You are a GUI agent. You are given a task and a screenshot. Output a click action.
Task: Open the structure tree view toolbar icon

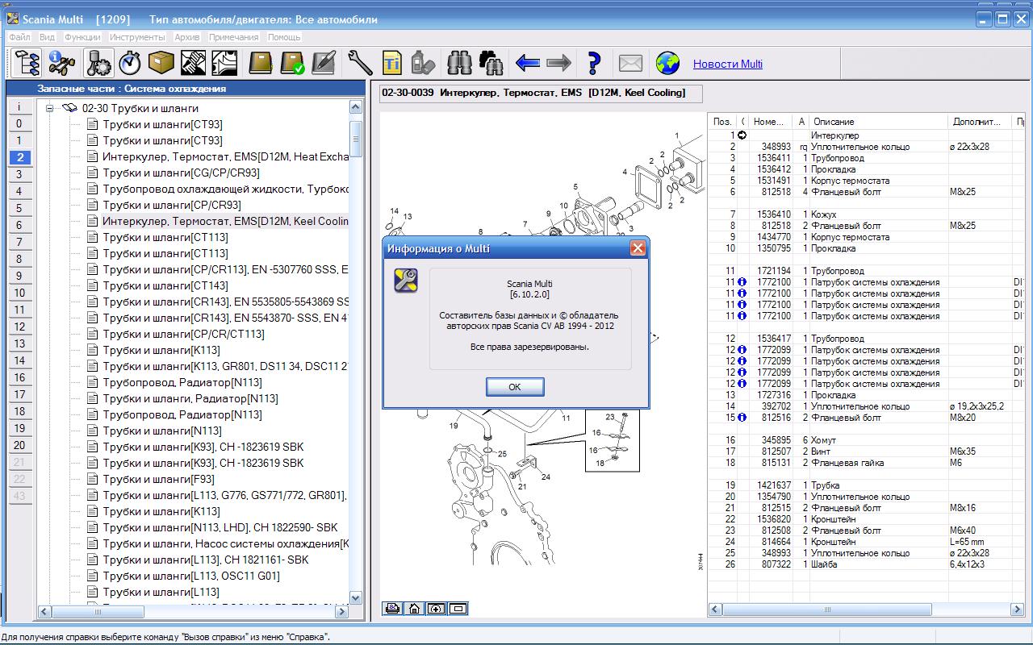click(x=25, y=63)
